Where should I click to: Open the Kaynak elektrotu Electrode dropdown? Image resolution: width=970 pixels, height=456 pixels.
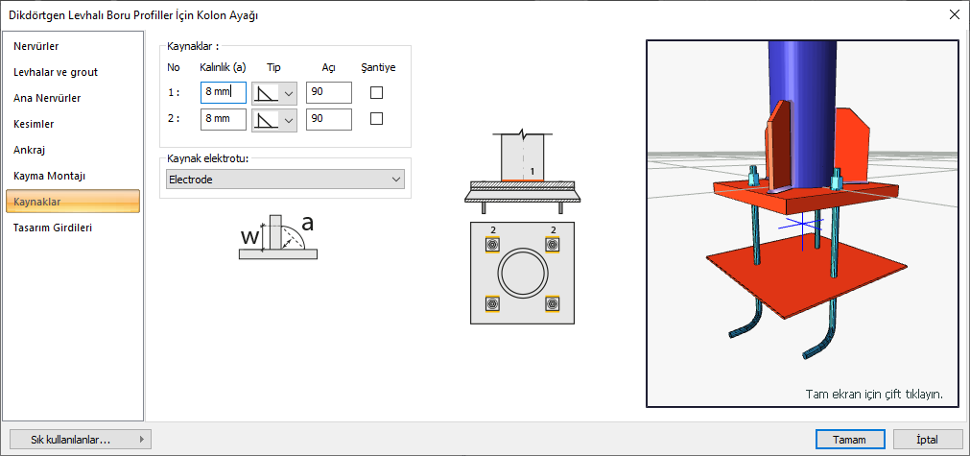[285, 180]
